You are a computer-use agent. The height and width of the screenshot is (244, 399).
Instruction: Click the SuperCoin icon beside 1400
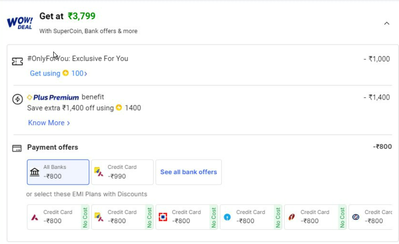coord(119,108)
